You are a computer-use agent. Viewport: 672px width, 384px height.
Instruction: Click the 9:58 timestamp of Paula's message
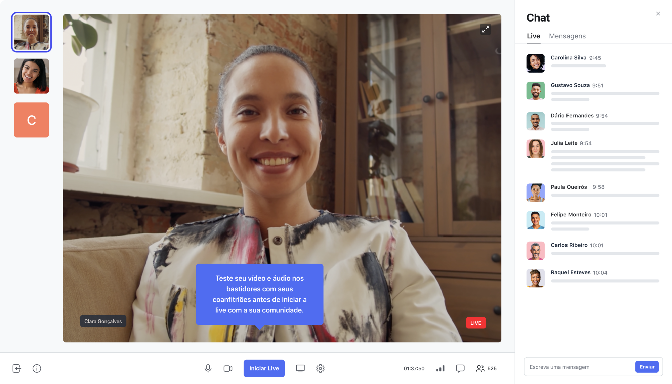pos(598,187)
